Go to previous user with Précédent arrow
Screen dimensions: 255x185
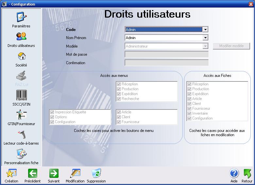point(32,173)
